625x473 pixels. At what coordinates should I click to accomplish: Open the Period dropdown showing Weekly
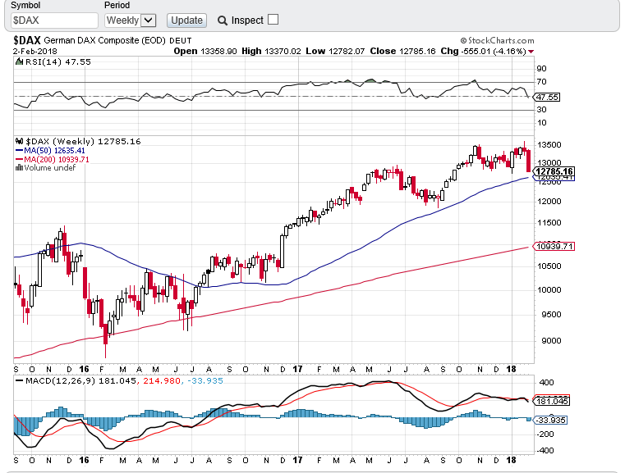[130, 20]
